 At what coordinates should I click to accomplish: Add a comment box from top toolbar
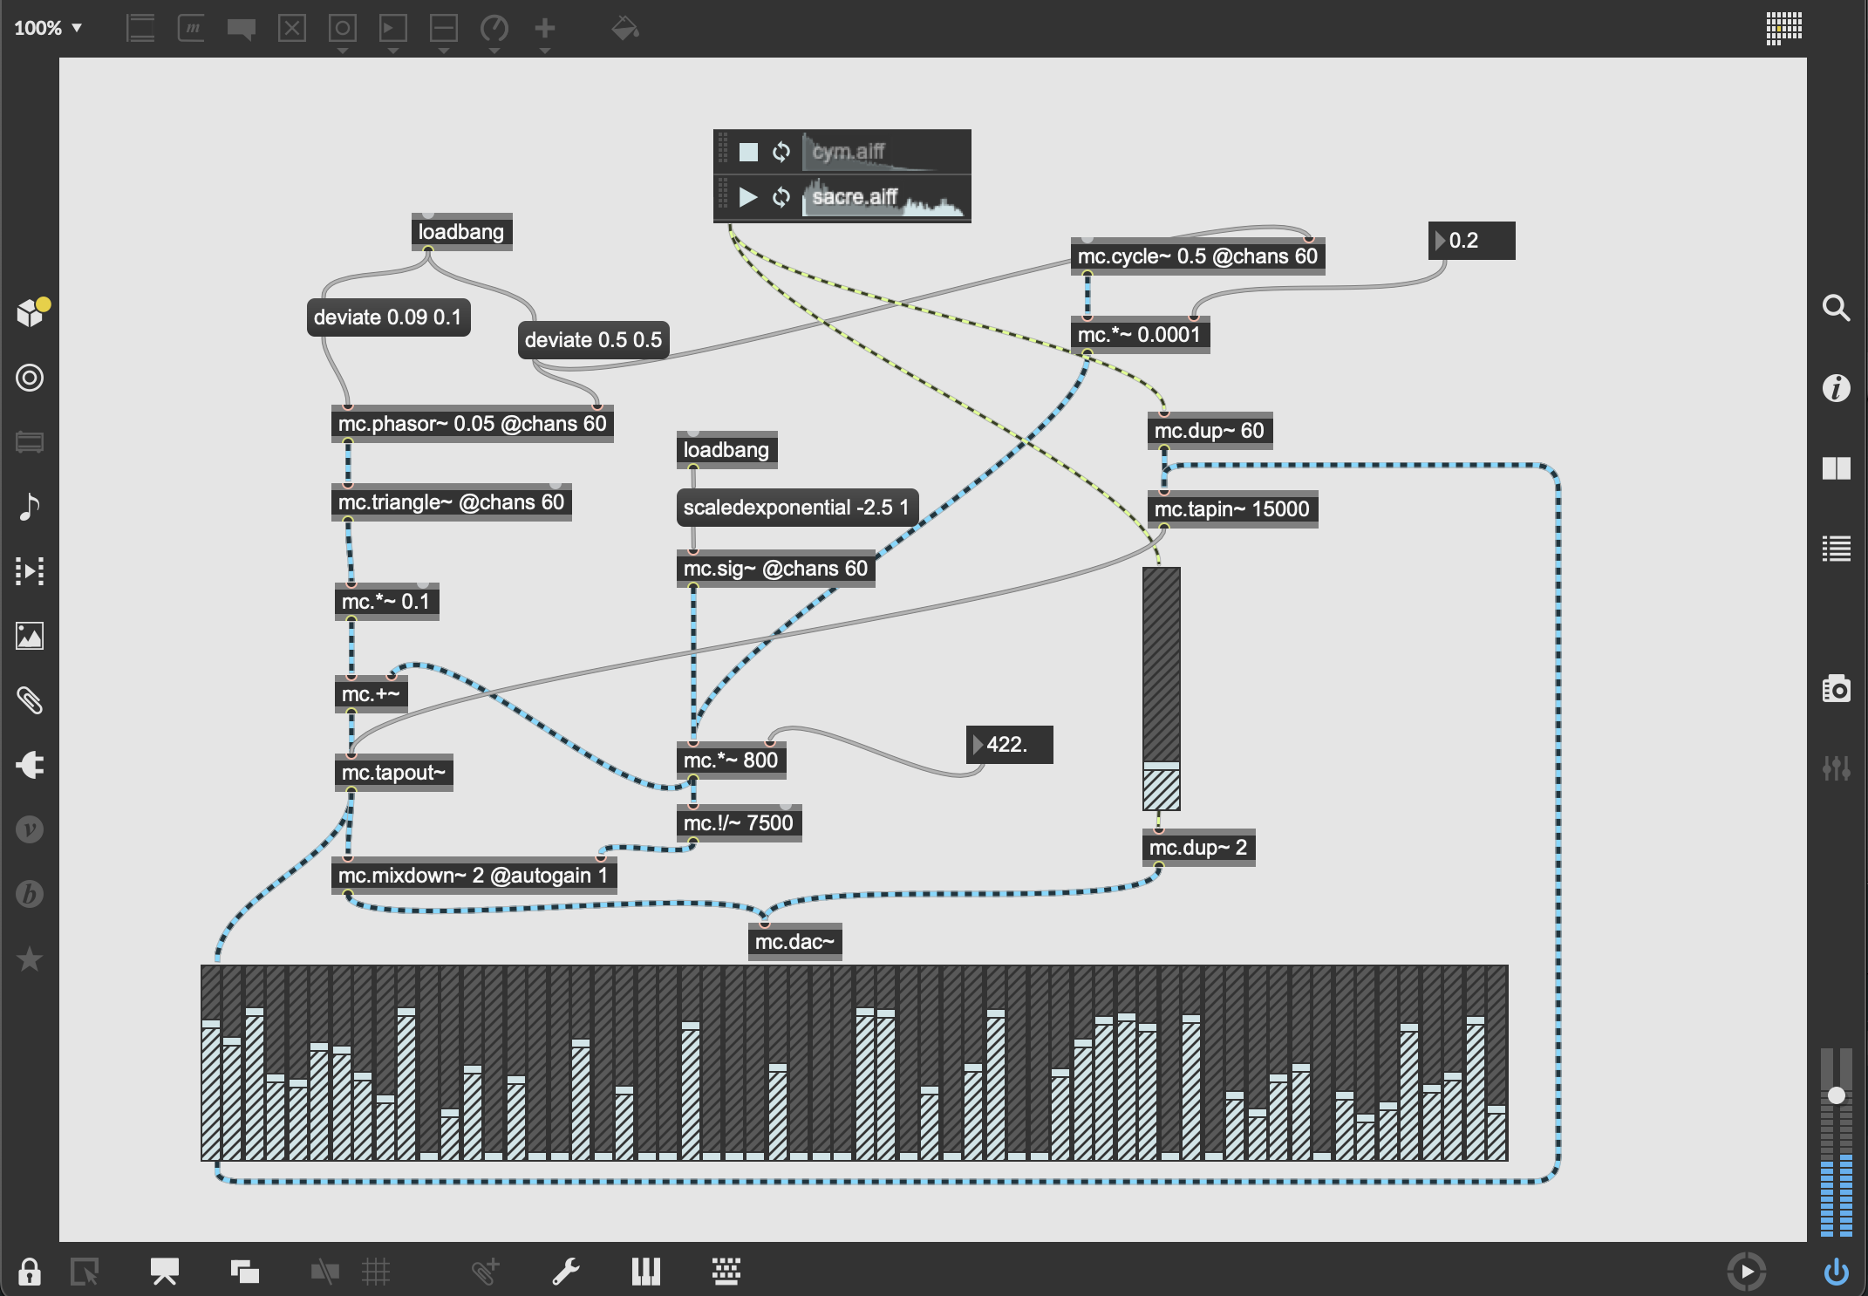coord(242,28)
